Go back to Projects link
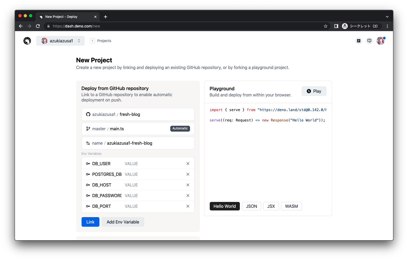 pyautogui.click(x=101, y=41)
